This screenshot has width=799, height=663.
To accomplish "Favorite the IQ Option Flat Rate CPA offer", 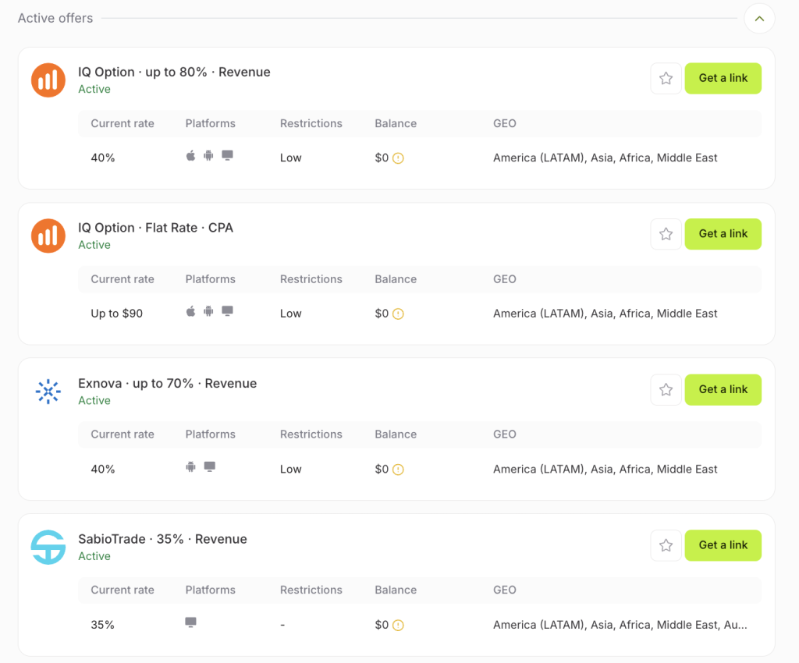I will tap(666, 234).
